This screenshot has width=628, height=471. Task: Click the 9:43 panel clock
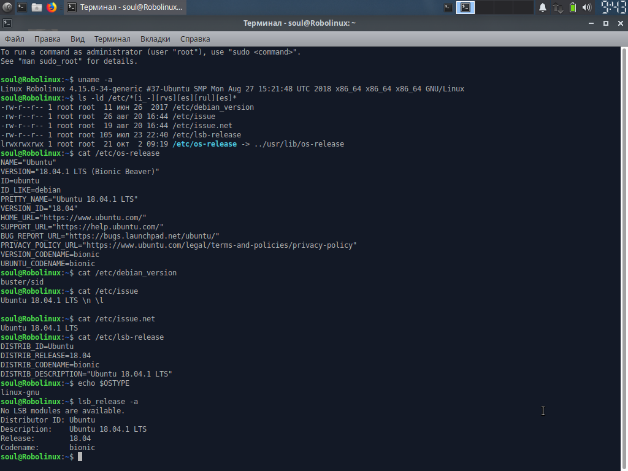[x=613, y=7]
